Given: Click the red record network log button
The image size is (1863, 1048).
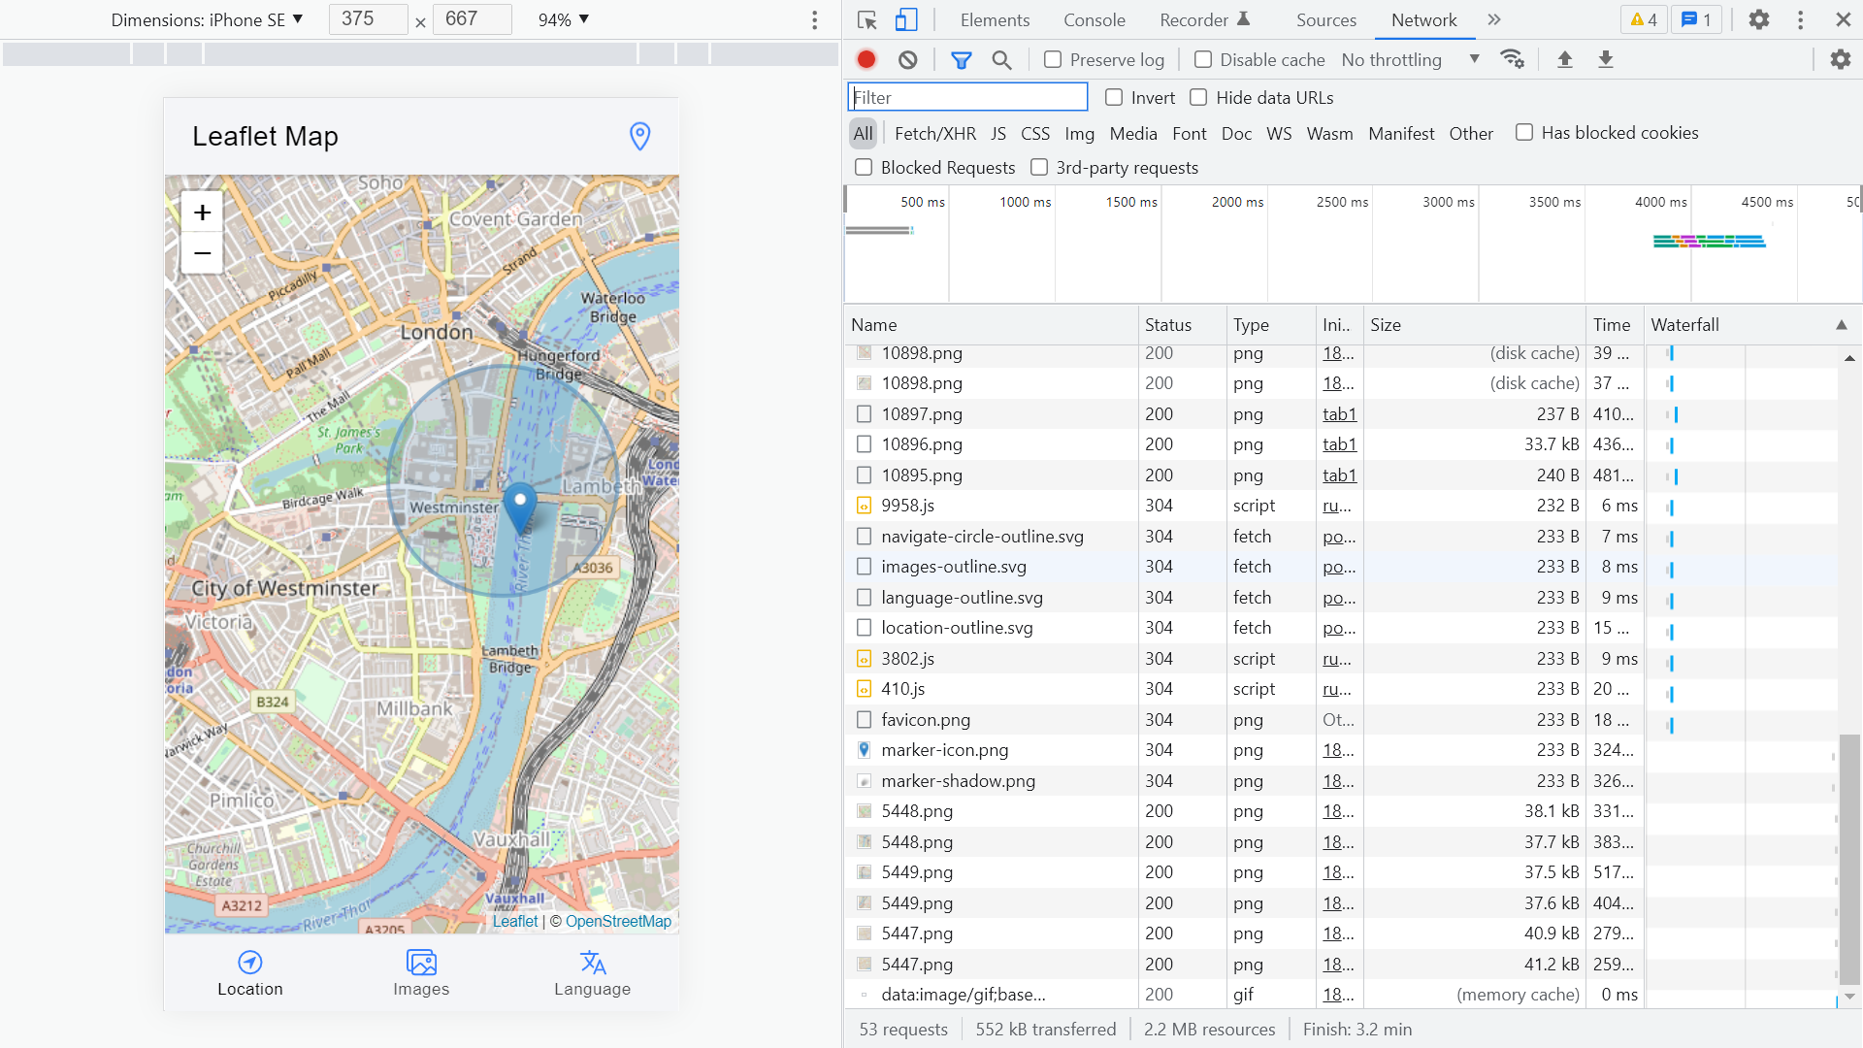Looking at the screenshot, I should [866, 59].
